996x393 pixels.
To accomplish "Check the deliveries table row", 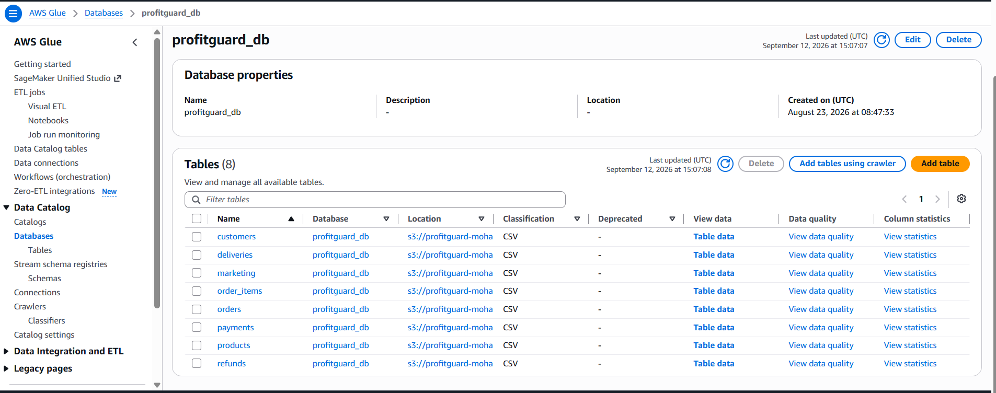I will (x=197, y=255).
